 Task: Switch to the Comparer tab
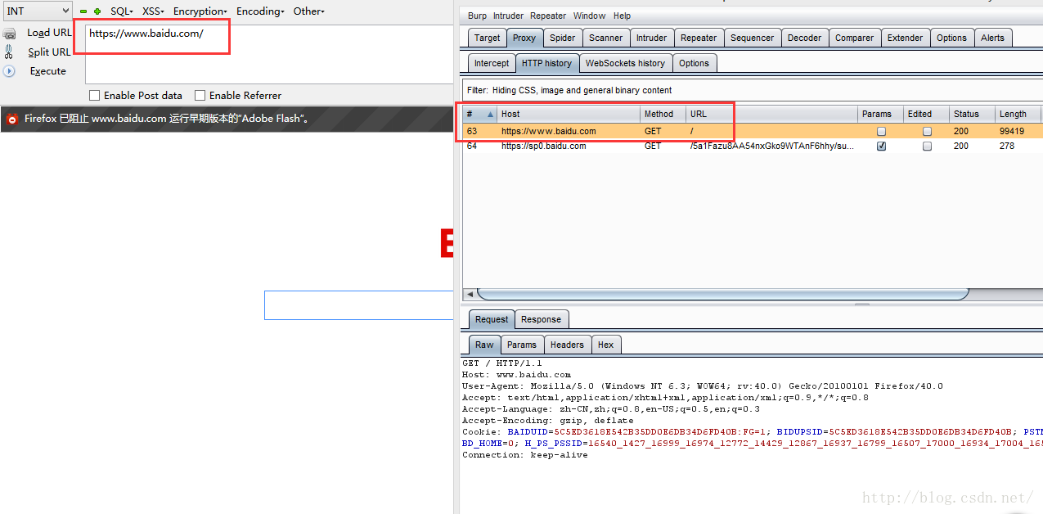coord(854,38)
